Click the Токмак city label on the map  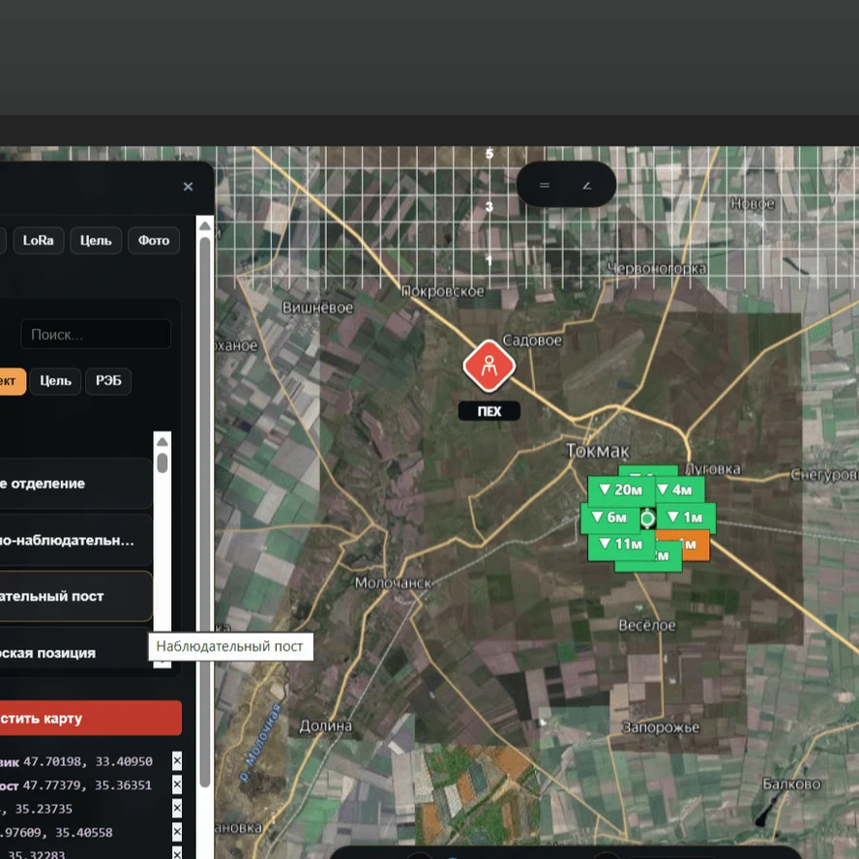click(598, 451)
